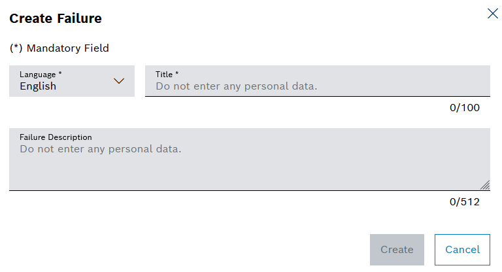Click the 0/512 description character counter
The width and height of the screenshot is (502, 272).
465,201
